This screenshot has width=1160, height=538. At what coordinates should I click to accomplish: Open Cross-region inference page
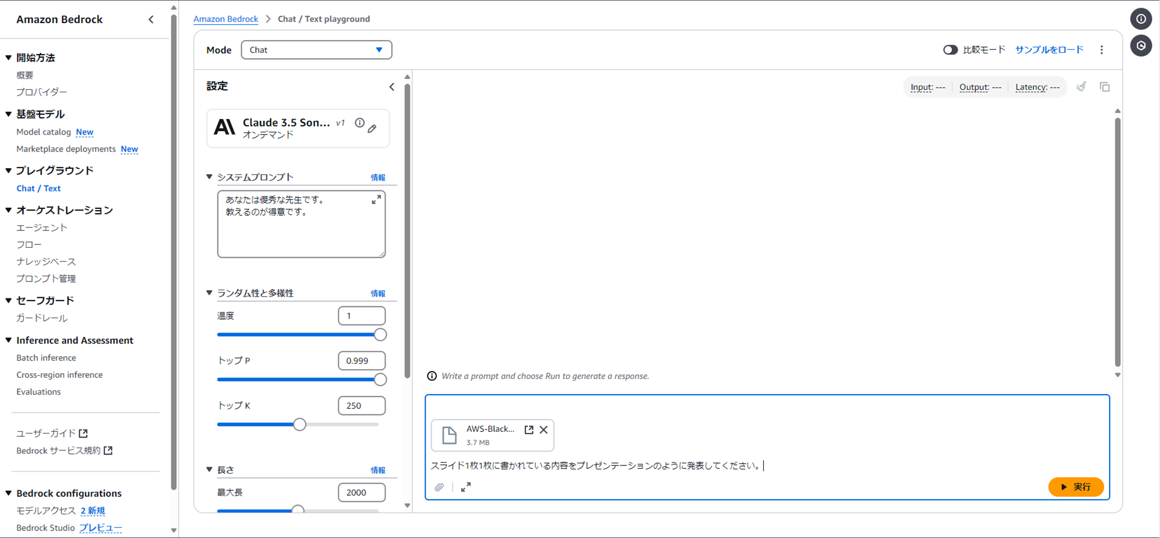(60, 374)
